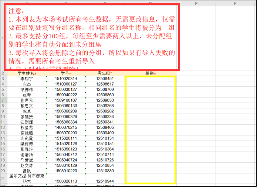Select student ID cell 1510060127
This screenshot has width=257, height=187.
coord(66,84)
